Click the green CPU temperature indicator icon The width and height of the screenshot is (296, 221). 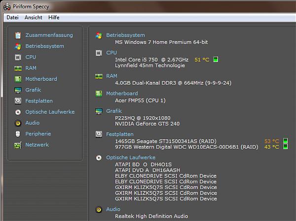tap(216, 60)
